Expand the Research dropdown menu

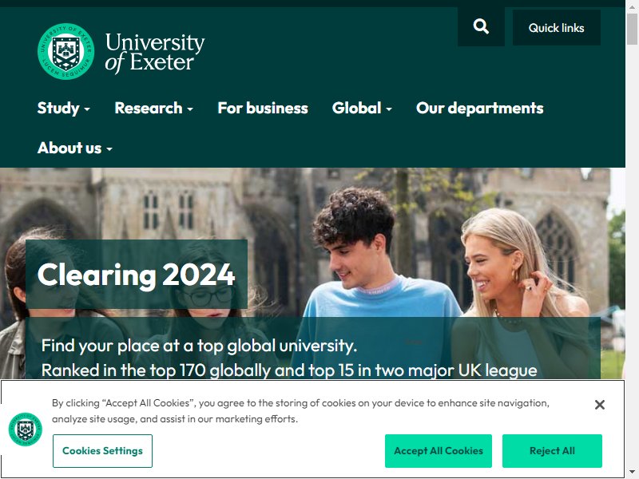[x=153, y=109]
